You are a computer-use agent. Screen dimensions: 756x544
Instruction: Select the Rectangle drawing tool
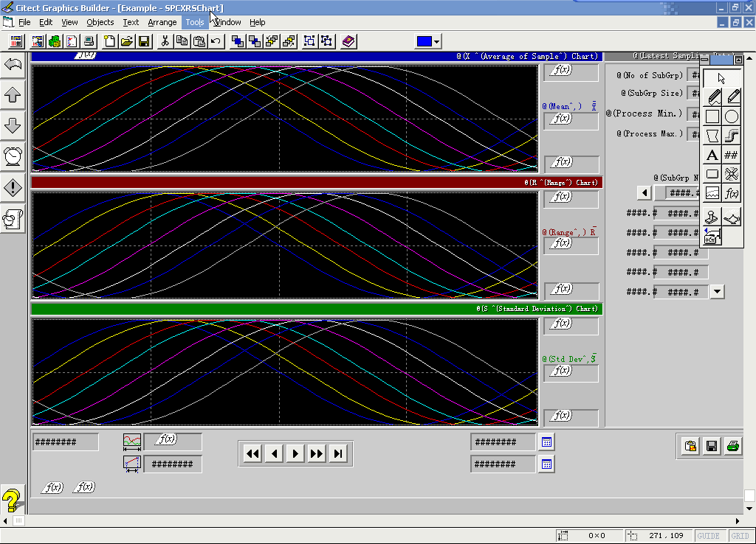tap(712, 116)
